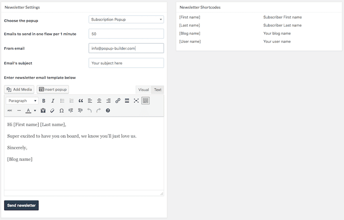Align text right
Viewport: 344px width, 220px height.
coord(109,101)
